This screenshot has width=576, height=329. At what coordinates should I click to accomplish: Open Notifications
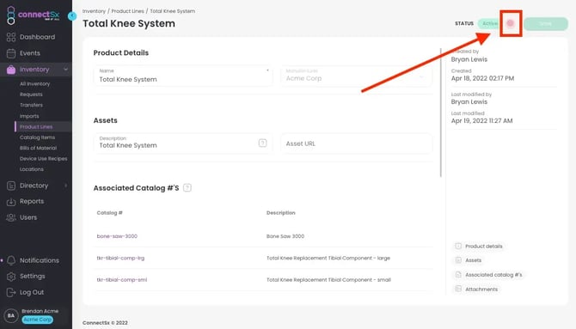click(x=40, y=260)
